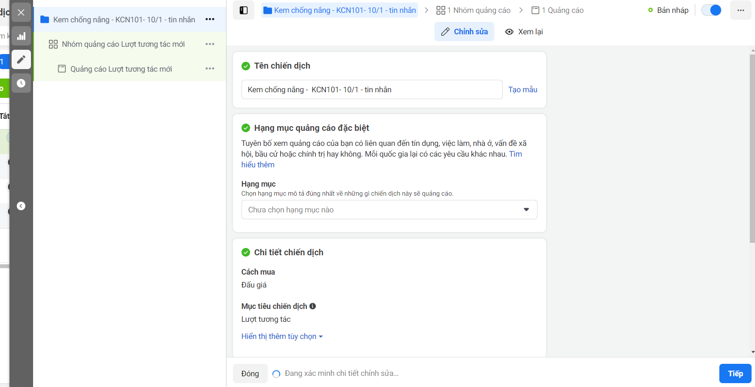This screenshot has width=755, height=387.
Task: Collapse sidebar with the left arrow circle
Action: 21,206
